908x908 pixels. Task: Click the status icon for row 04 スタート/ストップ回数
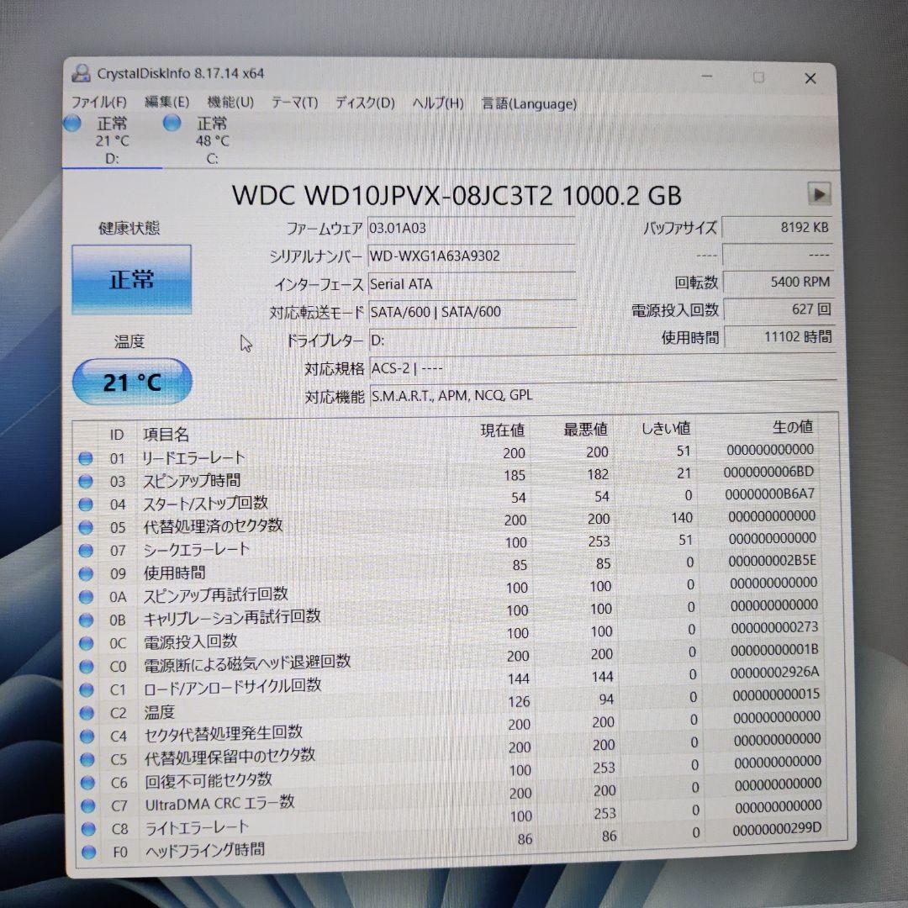point(86,504)
